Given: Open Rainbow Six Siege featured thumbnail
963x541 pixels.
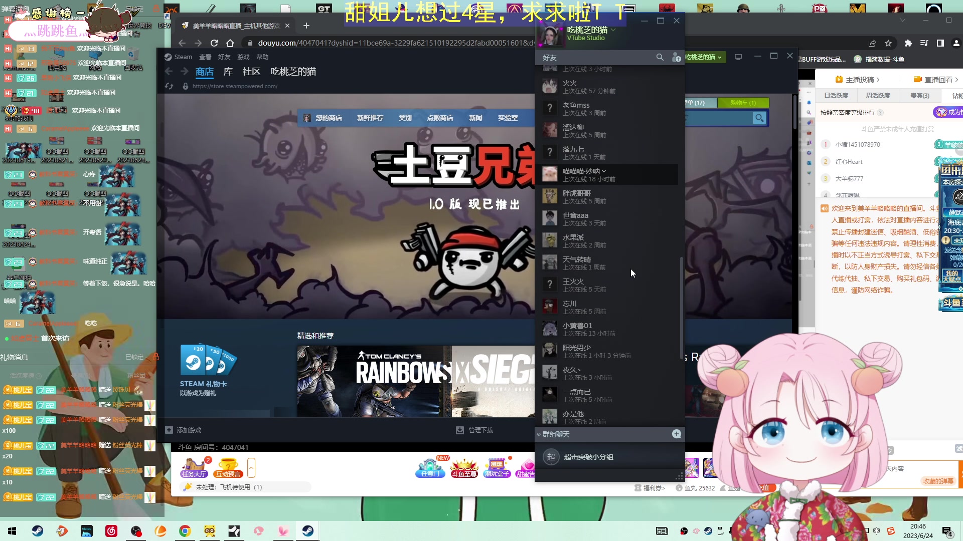Looking at the screenshot, I should (x=416, y=381).
